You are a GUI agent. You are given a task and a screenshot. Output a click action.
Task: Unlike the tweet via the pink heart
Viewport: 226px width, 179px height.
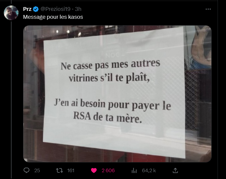click(x=94, y=171)
